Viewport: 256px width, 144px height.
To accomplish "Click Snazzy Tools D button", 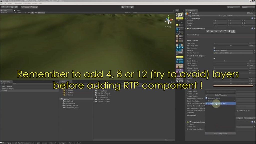I will click(x=182, y=50).
